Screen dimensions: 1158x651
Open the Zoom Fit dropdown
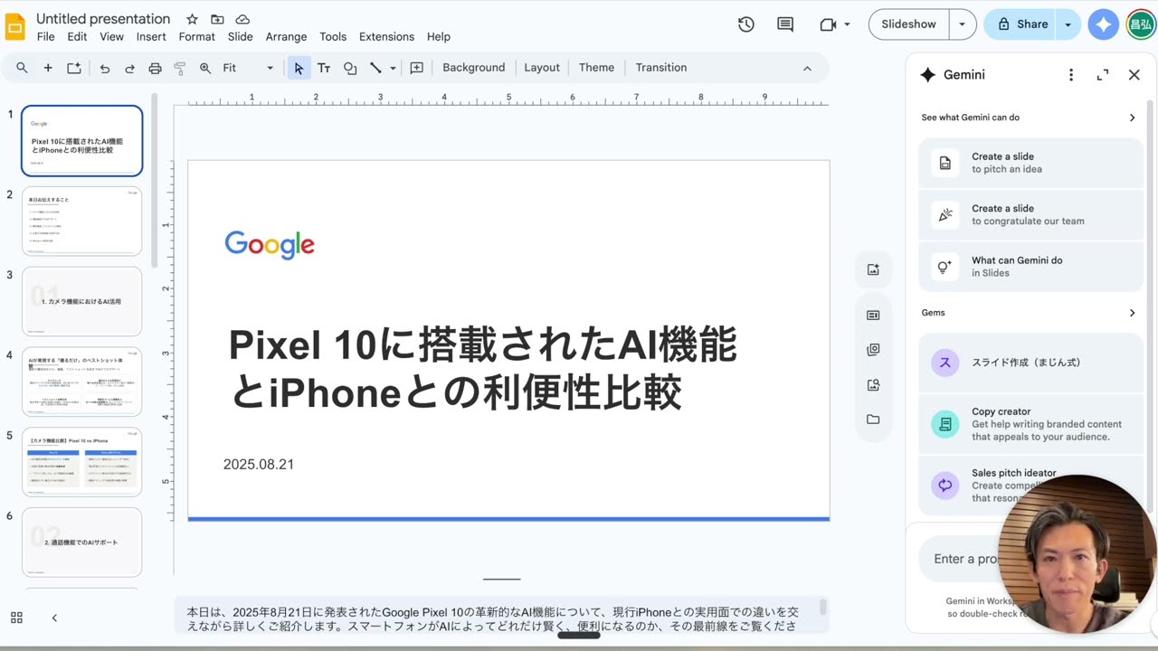point(248,68)
